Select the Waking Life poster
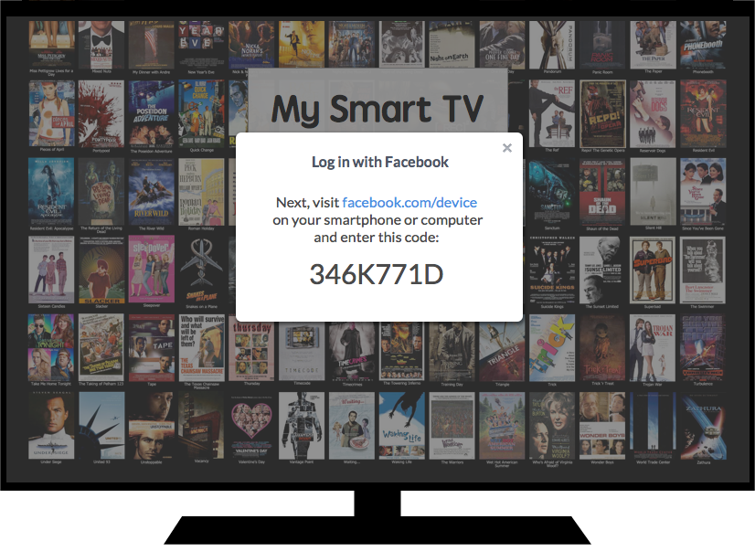This screenshot has height=551, width=755. [401, 426]
